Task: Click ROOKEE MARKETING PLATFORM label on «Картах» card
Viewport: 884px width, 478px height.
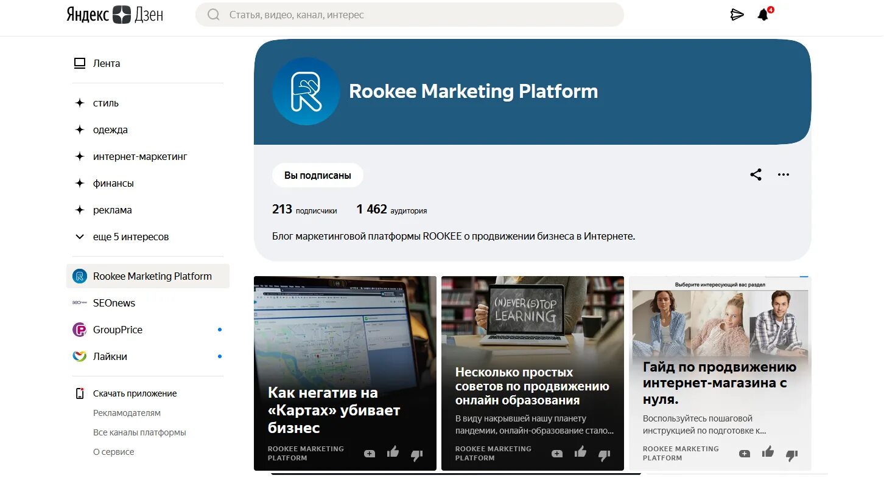Action: (306, 453)
